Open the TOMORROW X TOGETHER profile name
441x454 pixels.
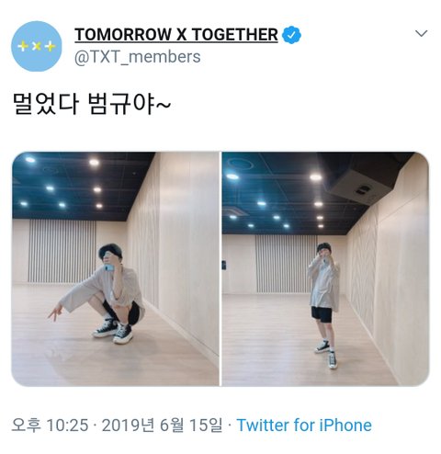(176, 34)
